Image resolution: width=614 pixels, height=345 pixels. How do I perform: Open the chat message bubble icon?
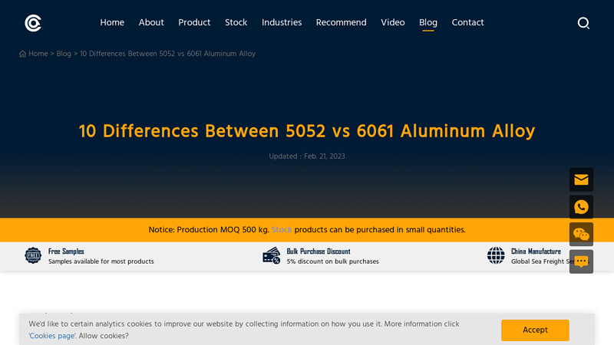coord(581,261)
